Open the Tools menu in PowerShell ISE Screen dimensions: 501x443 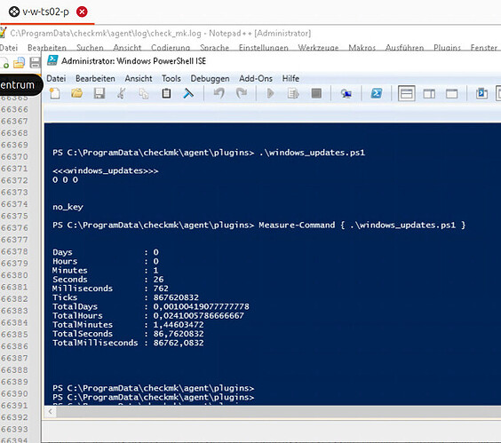coord(171,79)
